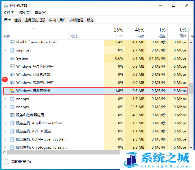The image size is (195, 170).
Task: Click the 1.8% CPU value
Action: click(x=119, y=91)
